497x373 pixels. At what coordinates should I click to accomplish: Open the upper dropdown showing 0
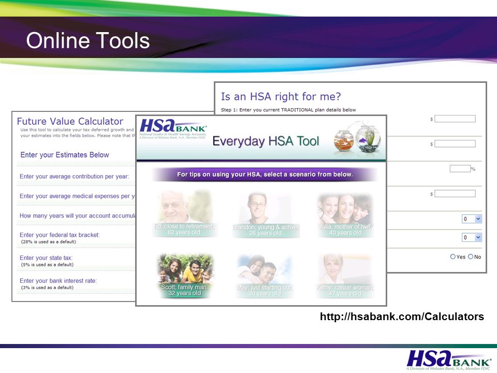click(x=472, y=219)
